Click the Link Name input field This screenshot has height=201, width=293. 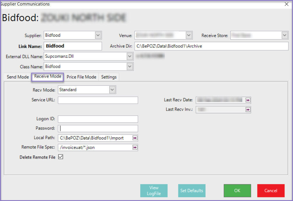pyautogui.click(x=73, y=46)
